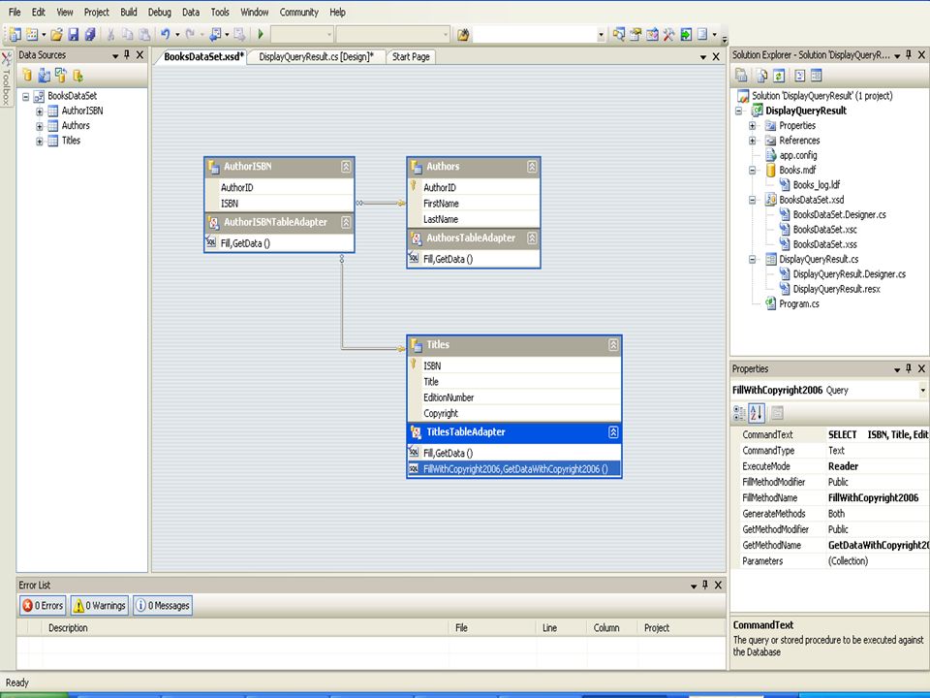The height and width of the screenshot is (698, 930).
Task: Collapse the BooksDataSet node in Data Sources
Action: click(25, 96)
